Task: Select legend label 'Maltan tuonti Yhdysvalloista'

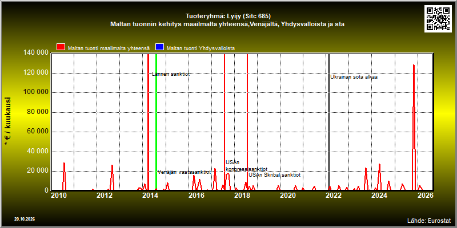Action: tap(201, 48)
